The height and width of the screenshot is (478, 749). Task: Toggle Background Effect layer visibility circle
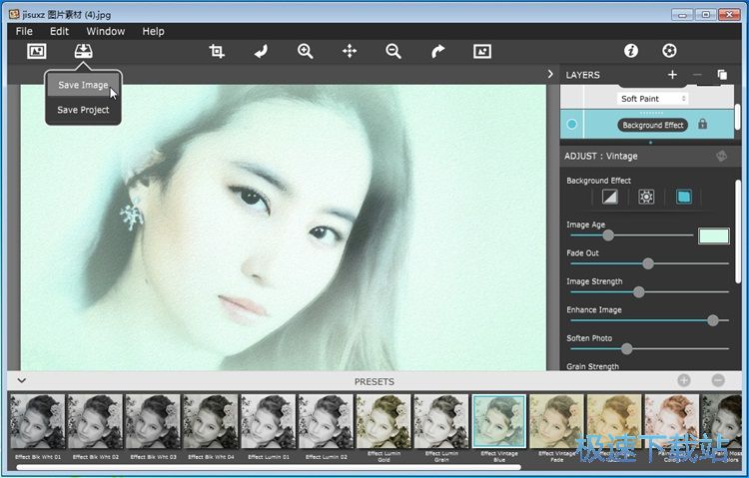[572, 125]
